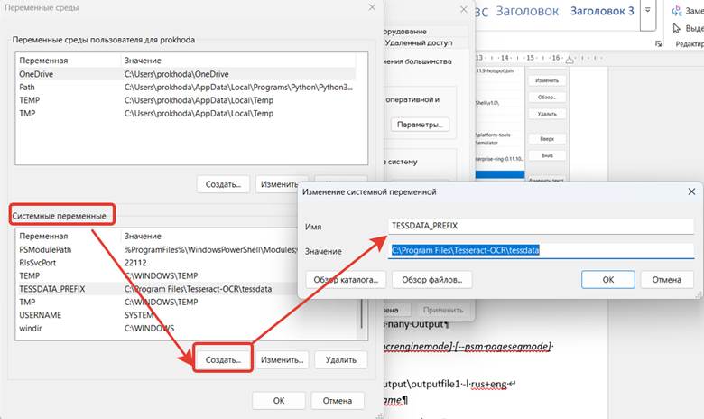Select the right indent marker on Word ruler
704x419 pixels.
[x=570, y=60]
